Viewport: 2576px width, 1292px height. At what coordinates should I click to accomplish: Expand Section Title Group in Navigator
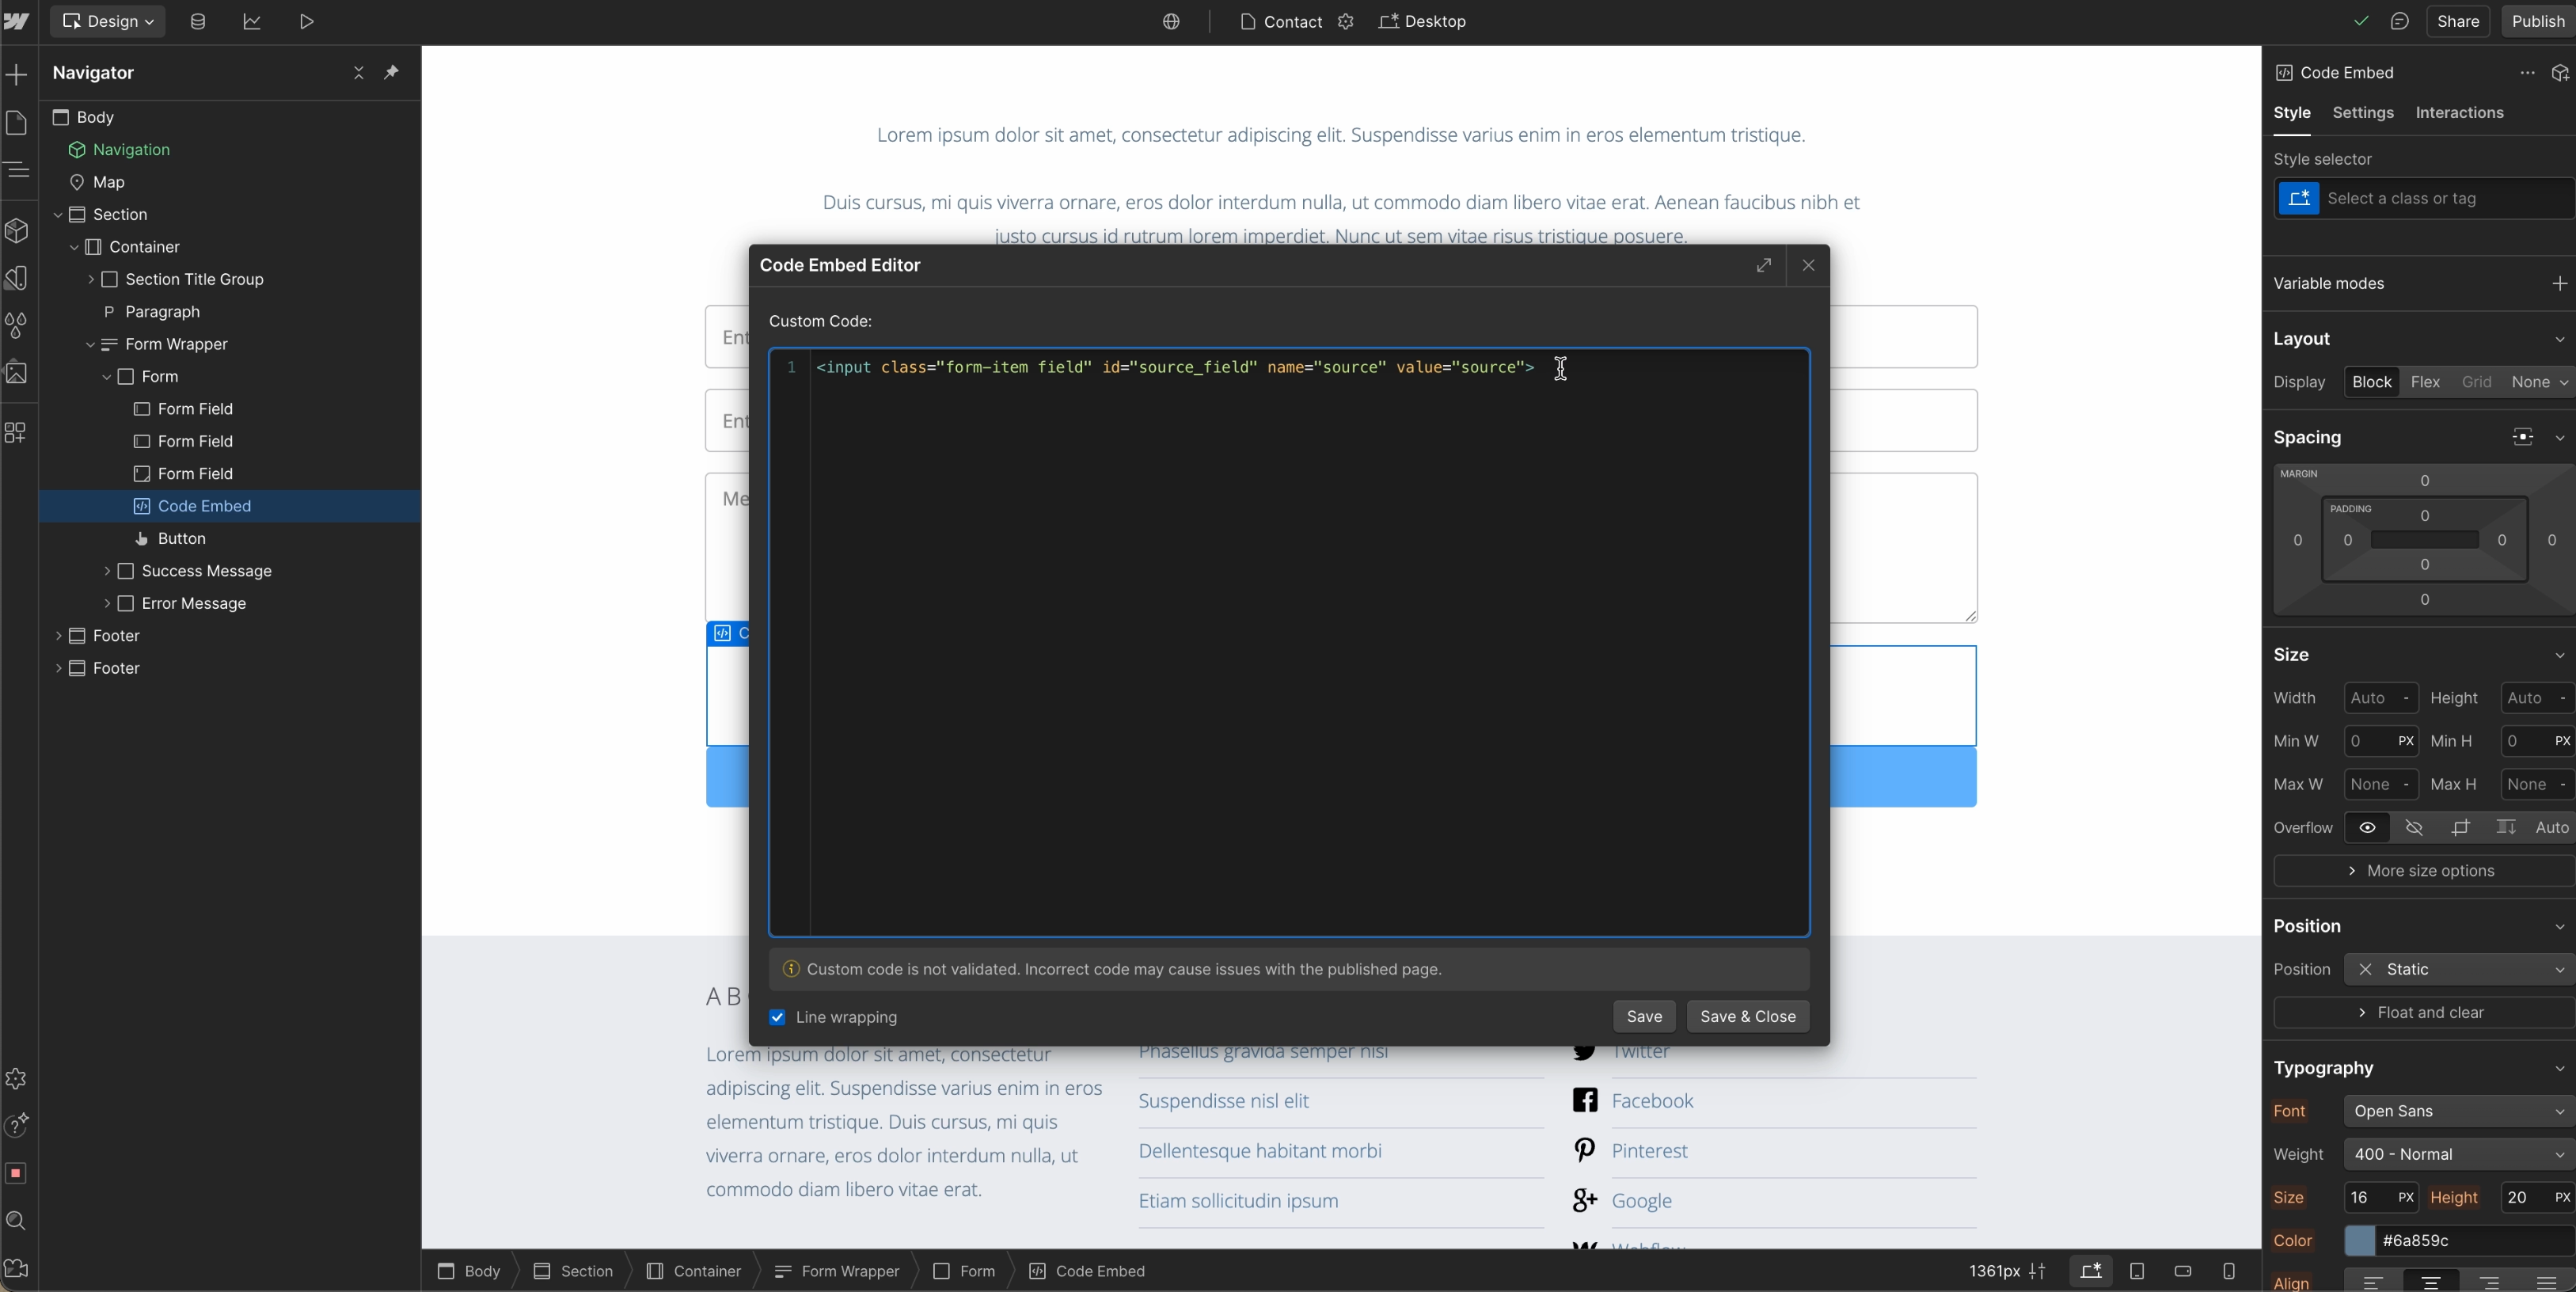tap(91, 279)
